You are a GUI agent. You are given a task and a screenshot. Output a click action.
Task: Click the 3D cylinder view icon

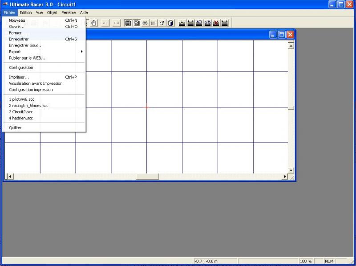171,23
